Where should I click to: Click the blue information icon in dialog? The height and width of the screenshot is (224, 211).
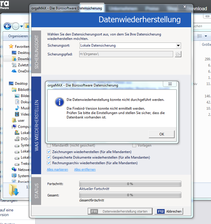coord(60,102)
